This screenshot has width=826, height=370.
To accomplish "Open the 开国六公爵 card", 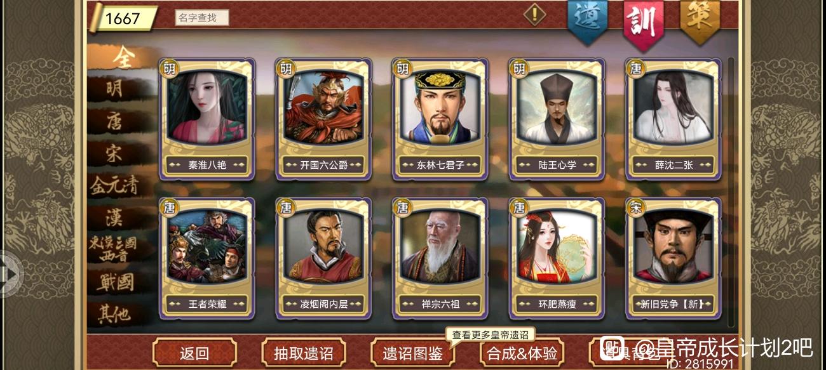I will coord(323,119).
